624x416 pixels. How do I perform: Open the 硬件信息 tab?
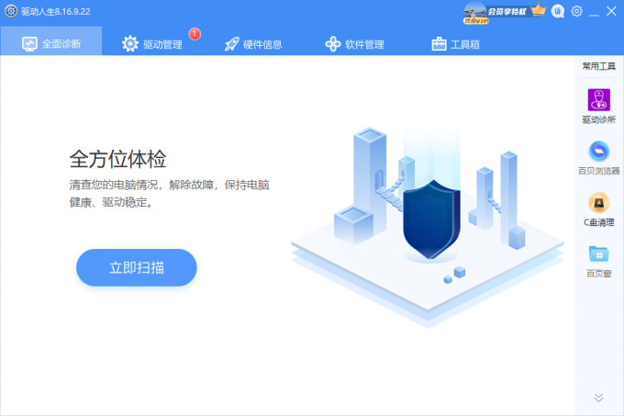pos(253,44)
